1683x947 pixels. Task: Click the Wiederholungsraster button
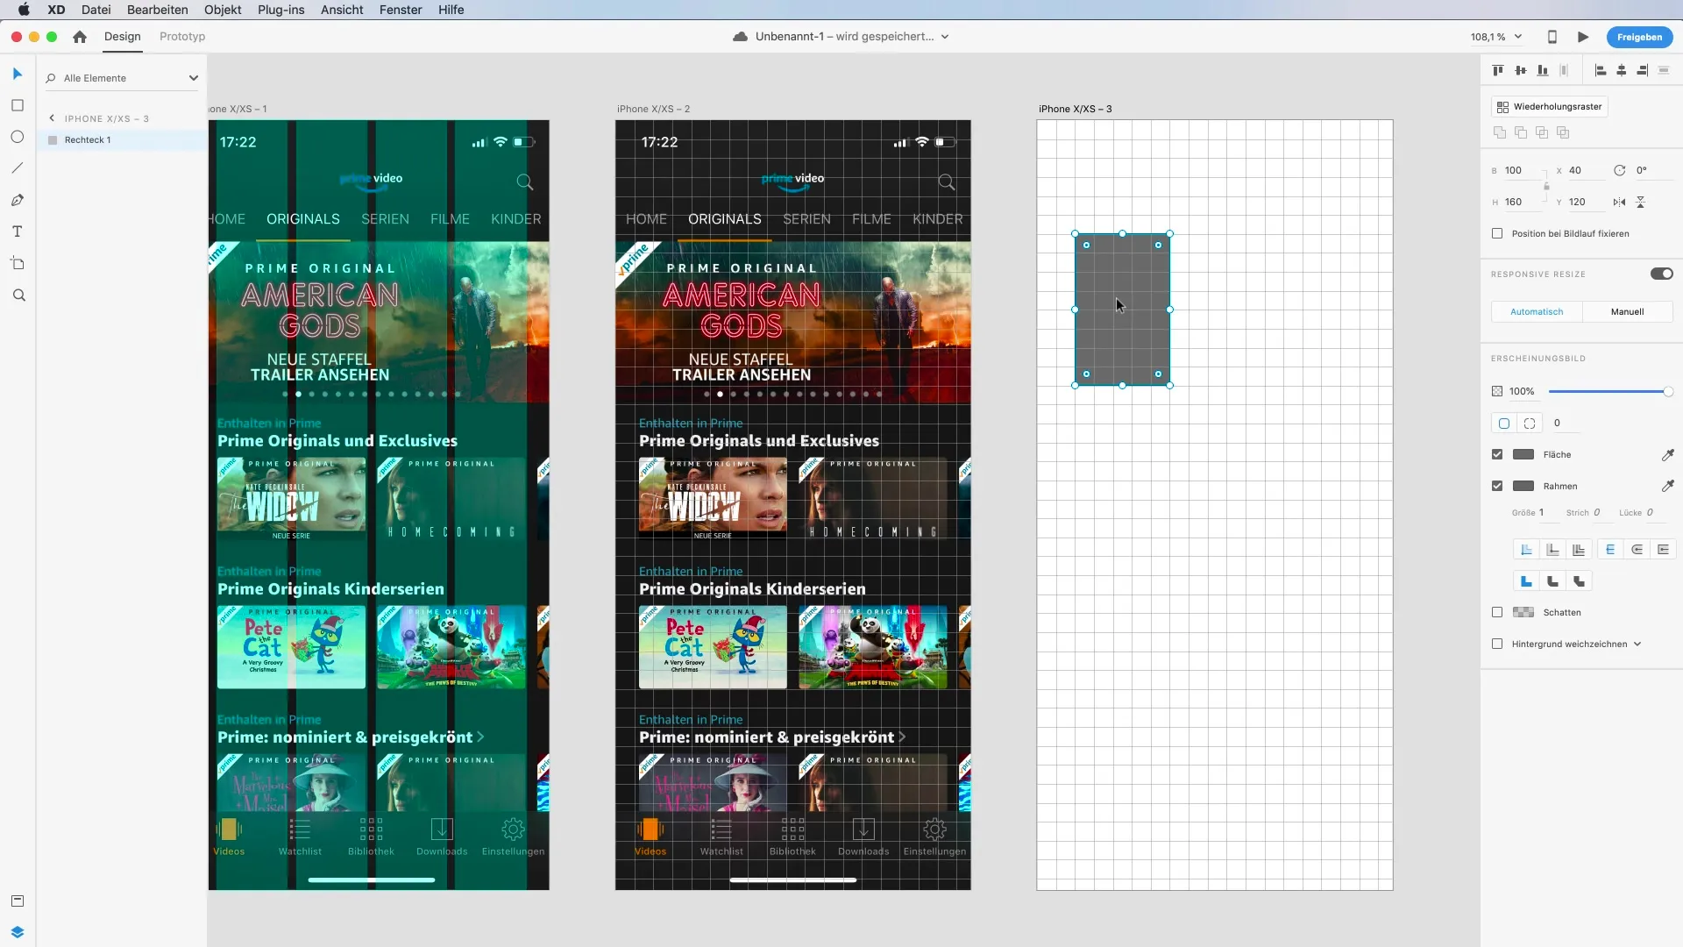1549,106
